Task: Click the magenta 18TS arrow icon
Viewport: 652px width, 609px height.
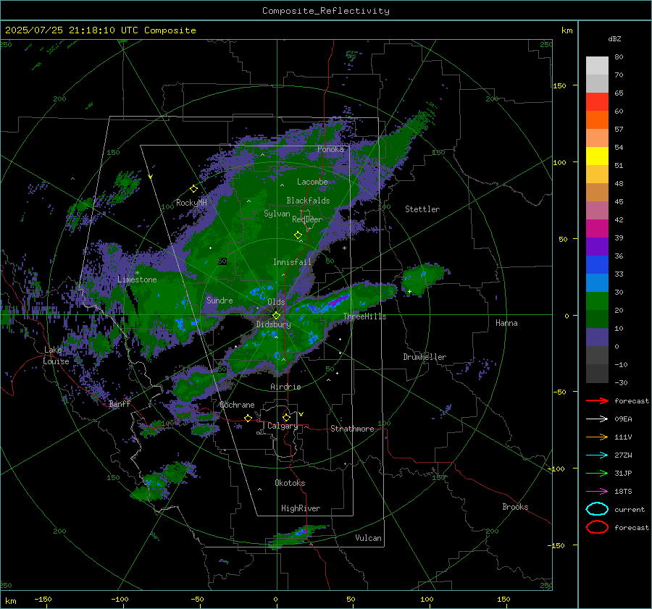Action: point(597,492)
